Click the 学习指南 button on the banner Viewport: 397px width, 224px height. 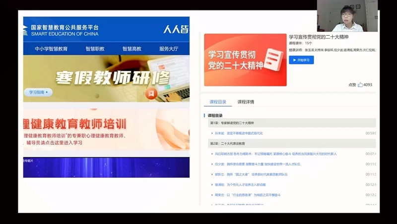(x=38, y=92)
